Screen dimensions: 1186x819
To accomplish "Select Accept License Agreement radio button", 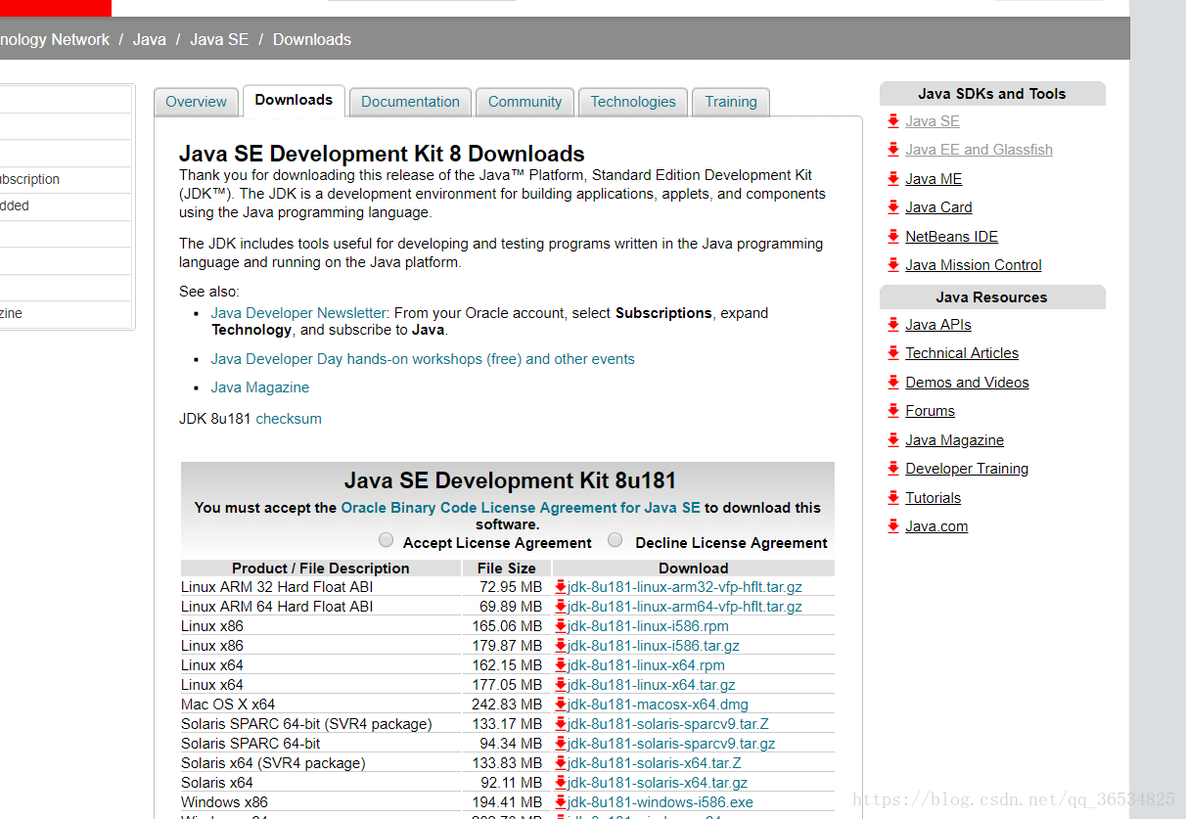I will pyautogui.click(x=387, y=540).
